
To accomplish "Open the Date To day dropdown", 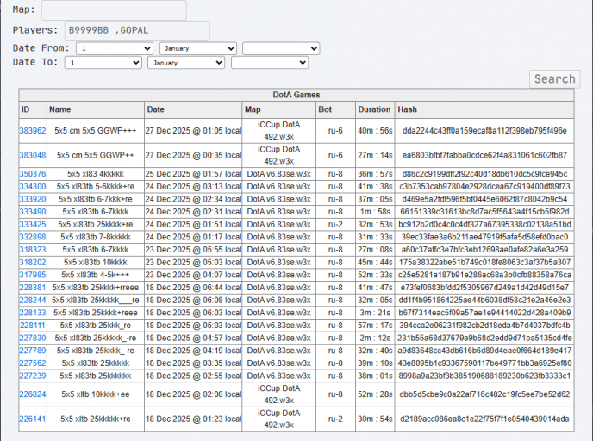I will [x=103, y=63].
